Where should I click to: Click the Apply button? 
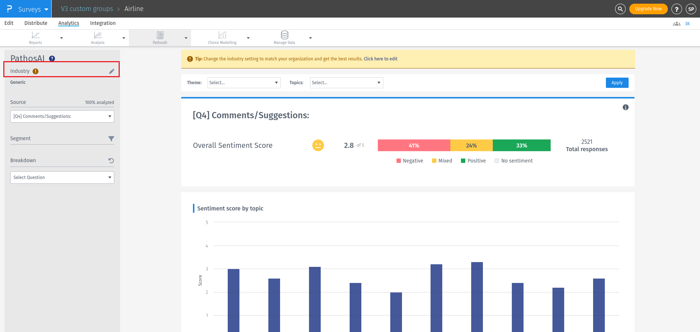(x=617, y=82)
